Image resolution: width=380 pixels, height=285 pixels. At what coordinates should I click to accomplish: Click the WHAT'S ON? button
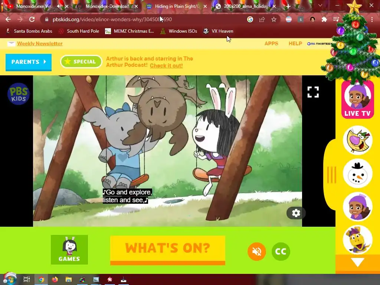pyautogui.click(x=168, y=250)
